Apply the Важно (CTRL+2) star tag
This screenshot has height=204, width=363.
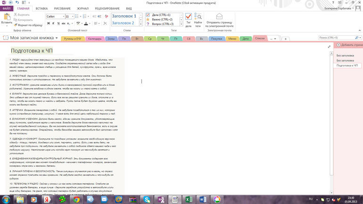click(x=162, y=19)
